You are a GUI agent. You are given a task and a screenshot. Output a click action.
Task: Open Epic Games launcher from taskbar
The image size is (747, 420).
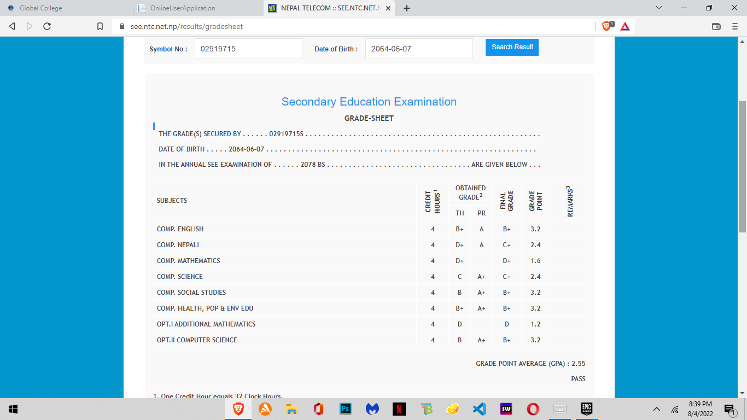pos(587,409)
